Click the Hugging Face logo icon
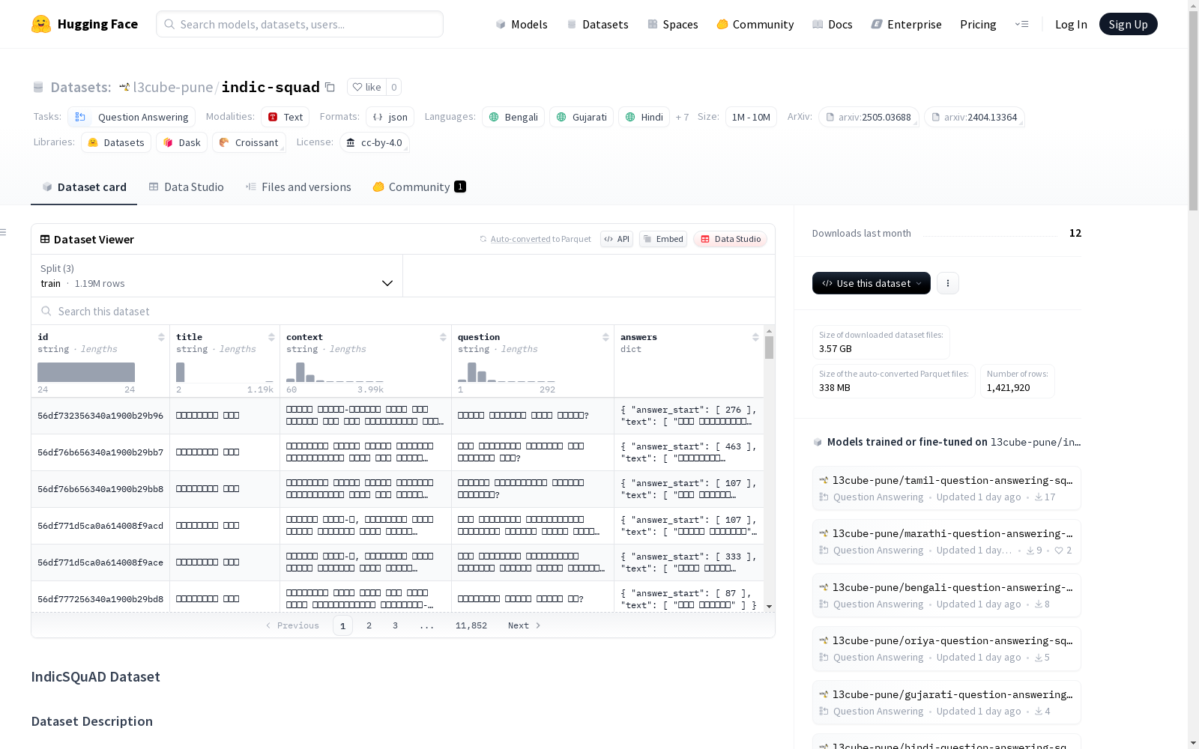Image resolution: width=1199 pixels, height=749 pixels. click(x=41, y=24)
